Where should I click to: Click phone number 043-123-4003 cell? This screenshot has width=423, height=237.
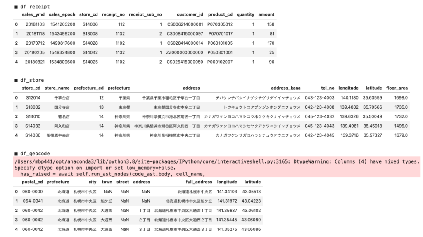click(319, 98)
